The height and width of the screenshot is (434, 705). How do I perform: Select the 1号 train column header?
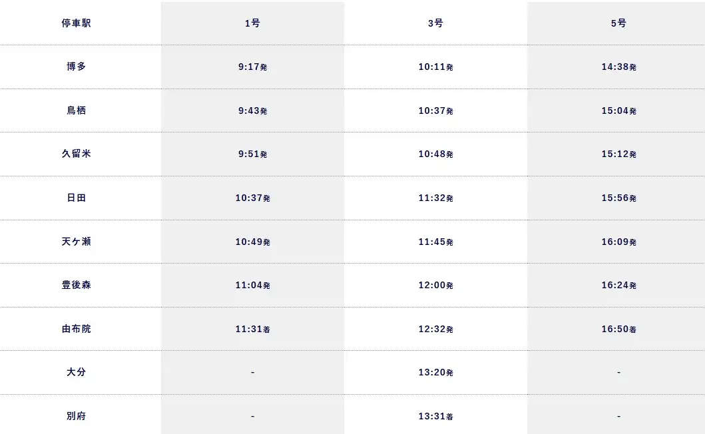pos(252,23)
